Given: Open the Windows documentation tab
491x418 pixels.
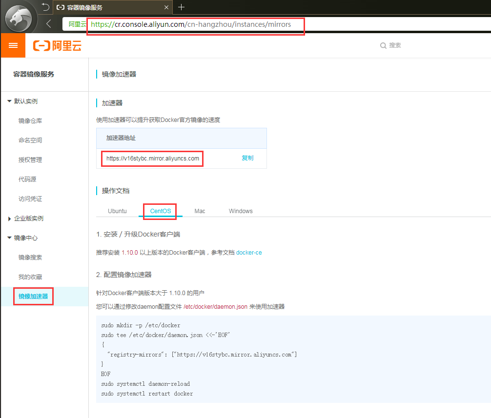Looking at the screenshot, I should coord(241,211).
